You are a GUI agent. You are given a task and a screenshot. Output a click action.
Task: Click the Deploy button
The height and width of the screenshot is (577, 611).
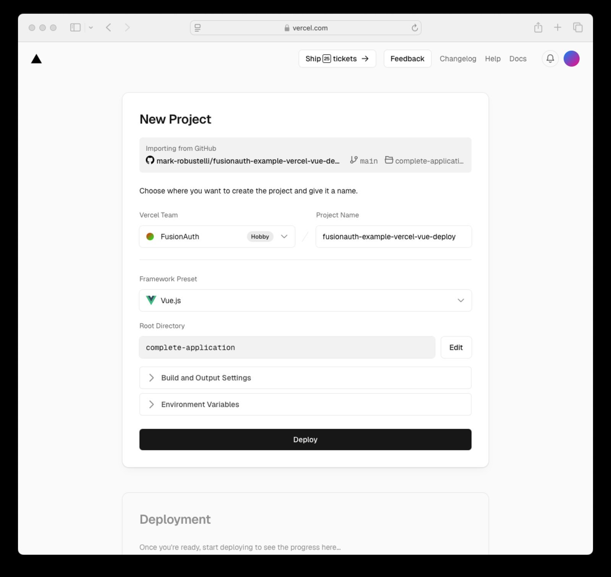pyautogui.click(x=305, y=440)
